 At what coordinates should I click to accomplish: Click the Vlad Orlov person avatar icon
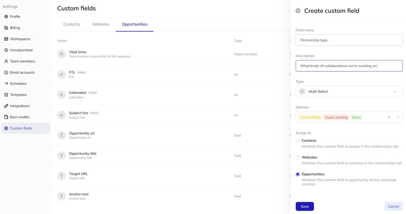point(61,54)
